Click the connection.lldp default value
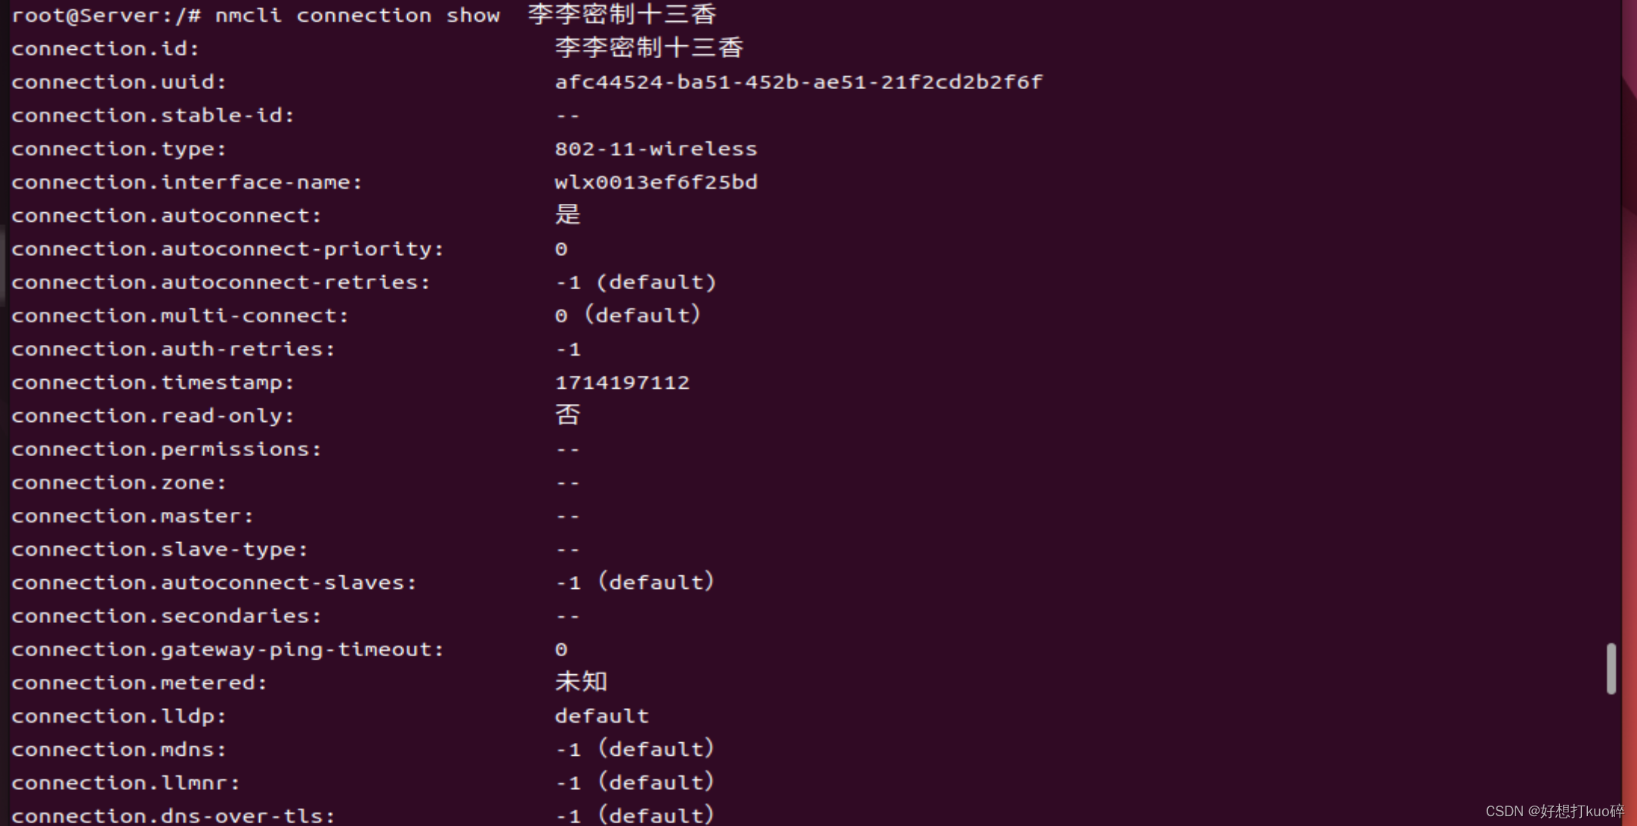Viewport: 1637px width, 826px height. point(602,716)
